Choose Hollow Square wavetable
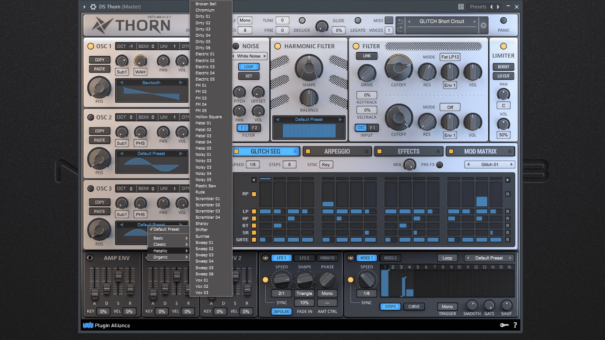 [211, 117]
